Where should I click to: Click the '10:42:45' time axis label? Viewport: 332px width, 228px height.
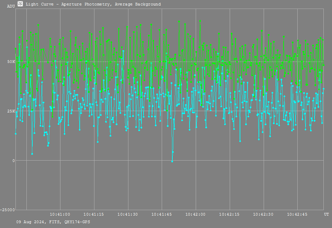[297, 215]
